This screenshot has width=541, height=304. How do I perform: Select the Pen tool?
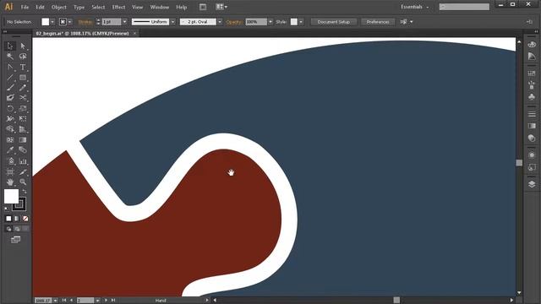coord(10,67)
